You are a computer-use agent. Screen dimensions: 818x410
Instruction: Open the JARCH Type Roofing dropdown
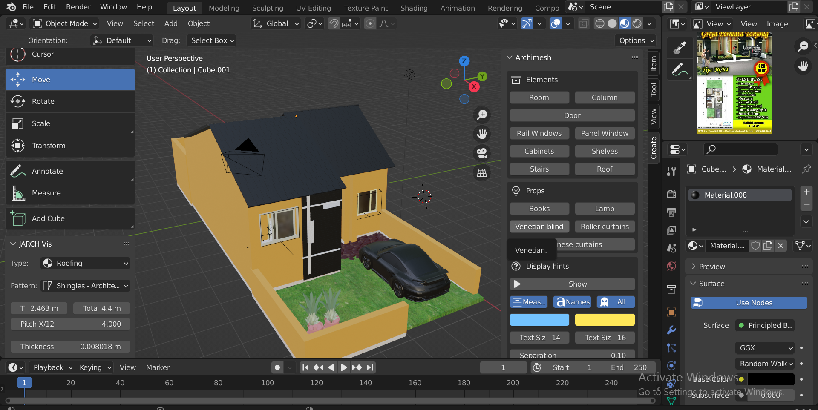85,263
